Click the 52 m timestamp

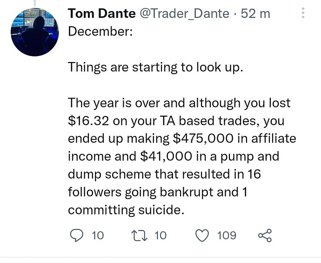255,14
